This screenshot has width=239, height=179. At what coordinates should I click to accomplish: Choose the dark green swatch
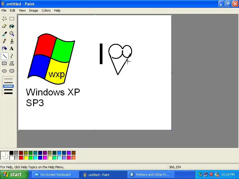[x=31, y=153]
